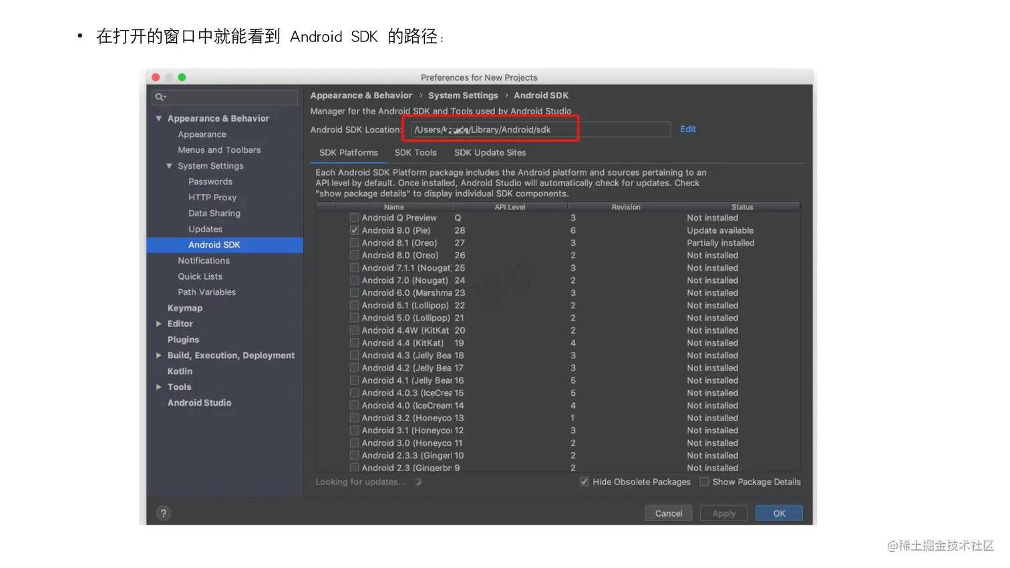The image size is (1010, 568).
Task: Click the OK button
Action: 778,513
